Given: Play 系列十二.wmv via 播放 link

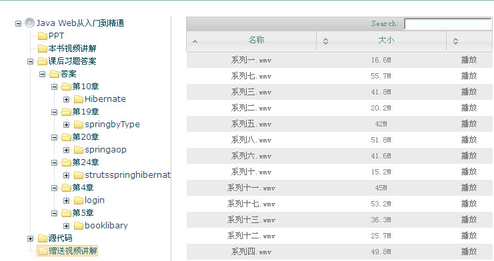Looking at the screenshot, I should click(469, 236).
